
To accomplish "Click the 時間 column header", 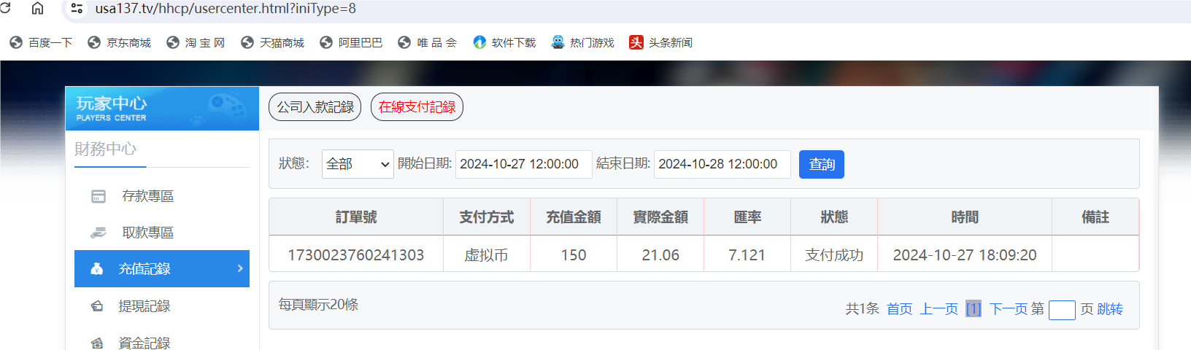I will 965,217.
